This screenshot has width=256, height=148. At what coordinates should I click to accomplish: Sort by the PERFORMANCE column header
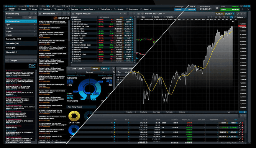pos(105,17)
